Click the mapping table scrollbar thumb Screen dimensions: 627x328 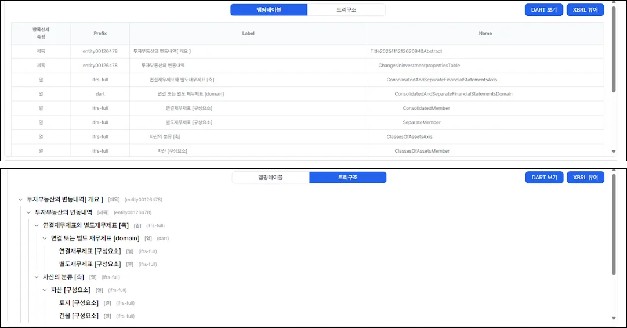pos(614,49)
